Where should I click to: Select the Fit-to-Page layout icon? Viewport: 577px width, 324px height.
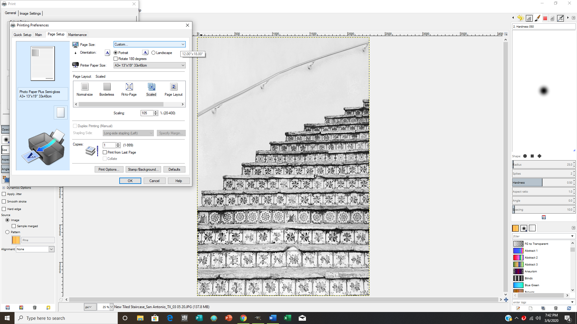pos(129,89)
